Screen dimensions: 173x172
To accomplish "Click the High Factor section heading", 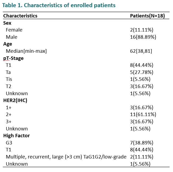I will pyautogui.click(x=16, y=136).
